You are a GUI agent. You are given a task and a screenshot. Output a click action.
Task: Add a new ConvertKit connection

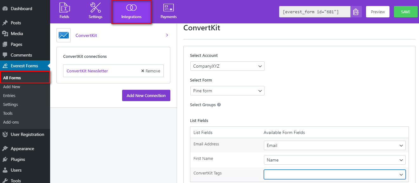click(146, 95)
